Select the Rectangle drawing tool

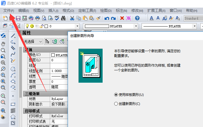[x=13, y=104]
